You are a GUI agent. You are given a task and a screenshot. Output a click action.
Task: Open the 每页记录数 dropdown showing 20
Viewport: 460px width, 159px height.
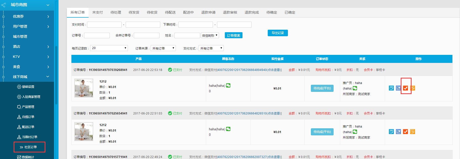(x=109, y=48)
